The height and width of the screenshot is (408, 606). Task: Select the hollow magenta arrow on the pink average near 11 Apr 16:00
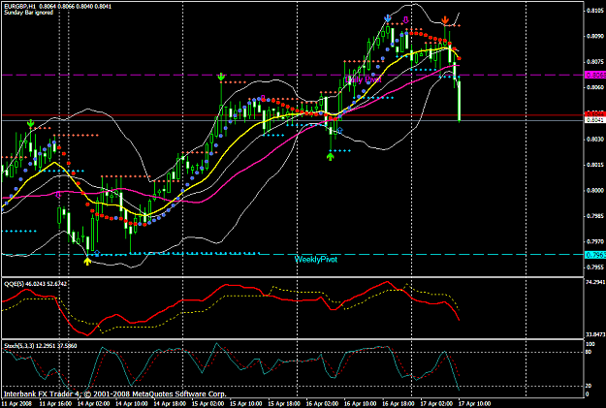pyautogui.click(x=58, y=195)
